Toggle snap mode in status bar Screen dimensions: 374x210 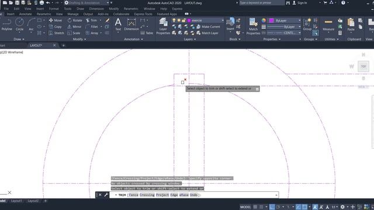point(261,207)
